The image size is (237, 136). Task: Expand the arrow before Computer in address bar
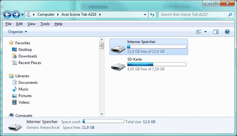tap(34, 14)
